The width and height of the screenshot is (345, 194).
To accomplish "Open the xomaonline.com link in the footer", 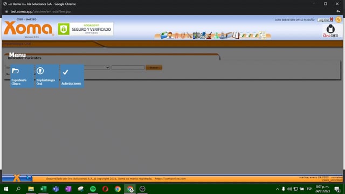I will tap(170, 179).
